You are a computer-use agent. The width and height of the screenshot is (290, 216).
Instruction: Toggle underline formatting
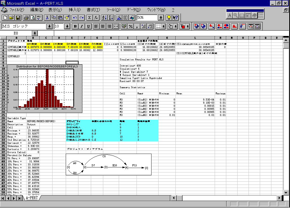click(x=89, y=26)
